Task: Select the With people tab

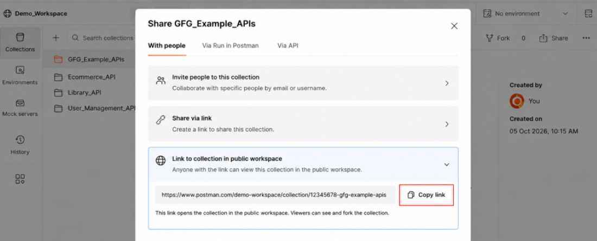Action: 167,45
